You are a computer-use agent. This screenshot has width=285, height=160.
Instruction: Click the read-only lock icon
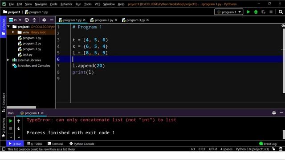click(x=274, y=149)
